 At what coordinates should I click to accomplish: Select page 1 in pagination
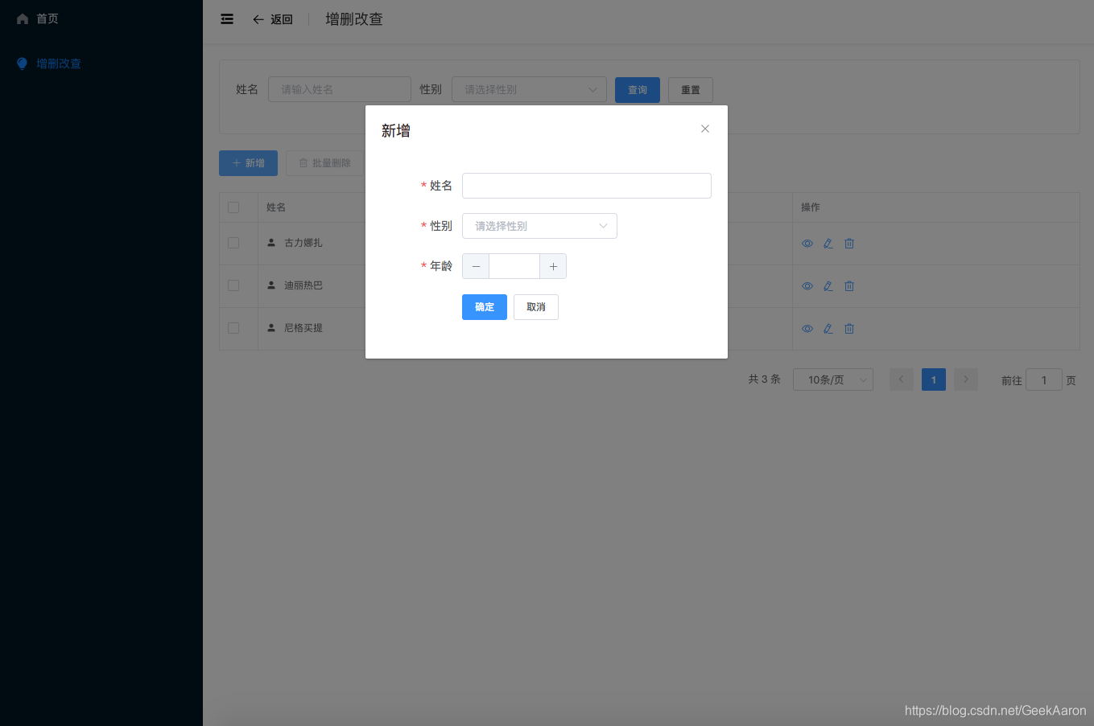934,379
